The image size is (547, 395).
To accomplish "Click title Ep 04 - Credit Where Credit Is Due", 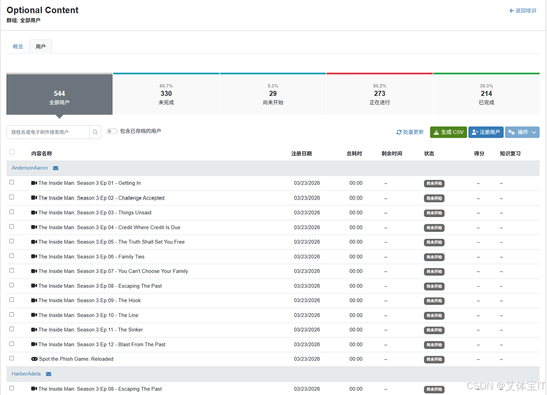I will 109,227.
